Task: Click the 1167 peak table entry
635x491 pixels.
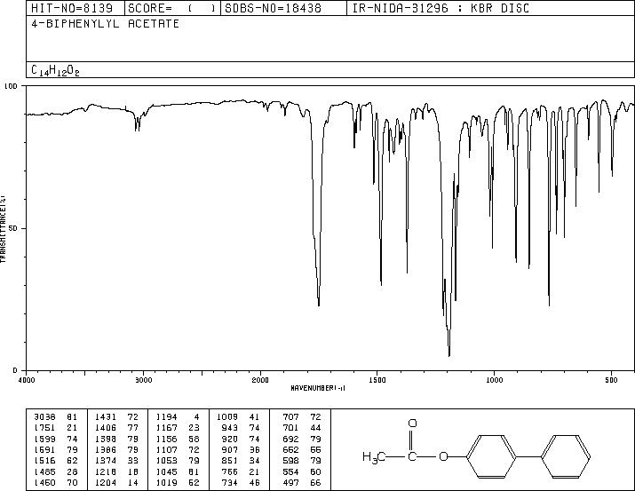Action: [178, 428]
